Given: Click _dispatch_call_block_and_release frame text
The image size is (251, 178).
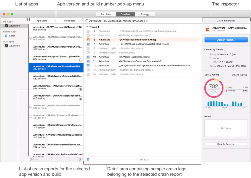Looking at the screenshot, I should tap(136, 70).
